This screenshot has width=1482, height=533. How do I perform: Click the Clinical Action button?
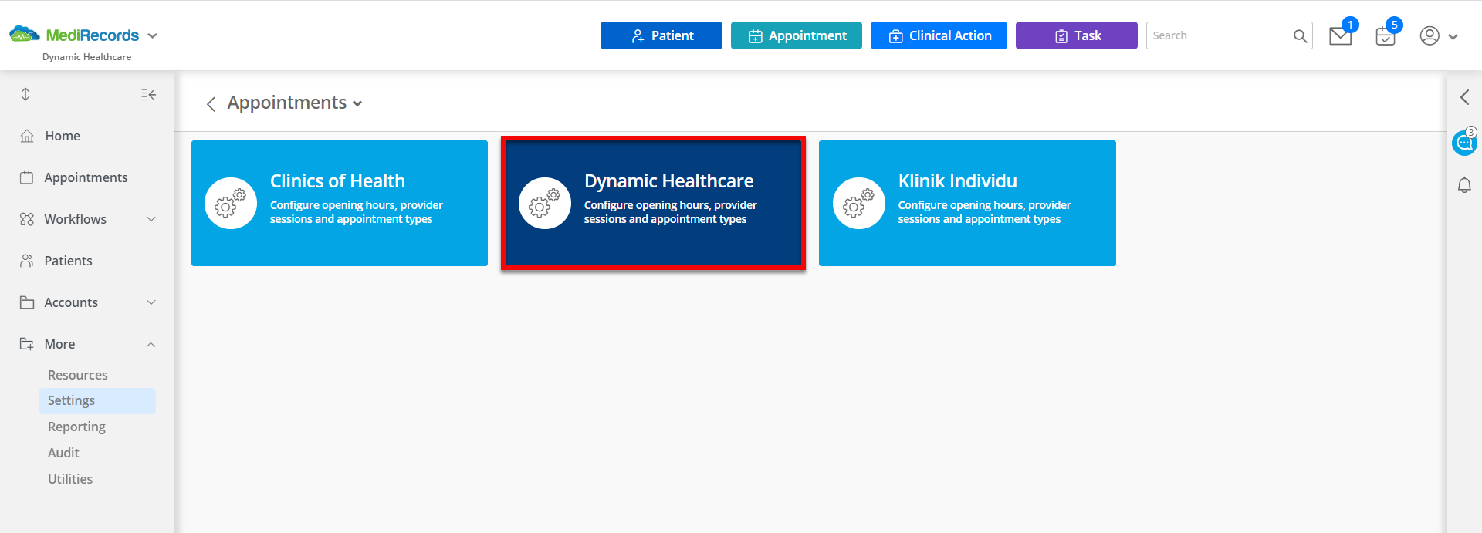939,35
